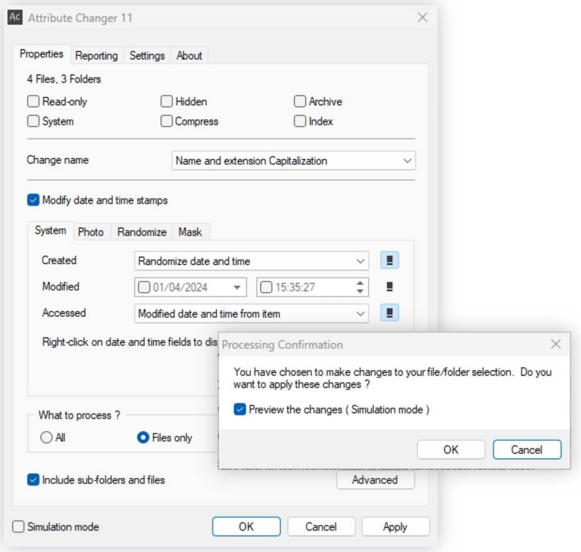Open the Created date mode dropdown
This screenshot has height=552, width=581.
[x=251, y=261]
